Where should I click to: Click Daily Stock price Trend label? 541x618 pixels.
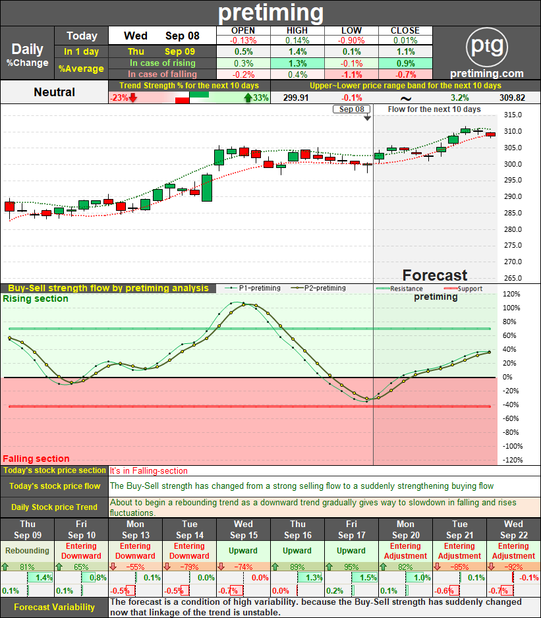click(55, 507)
